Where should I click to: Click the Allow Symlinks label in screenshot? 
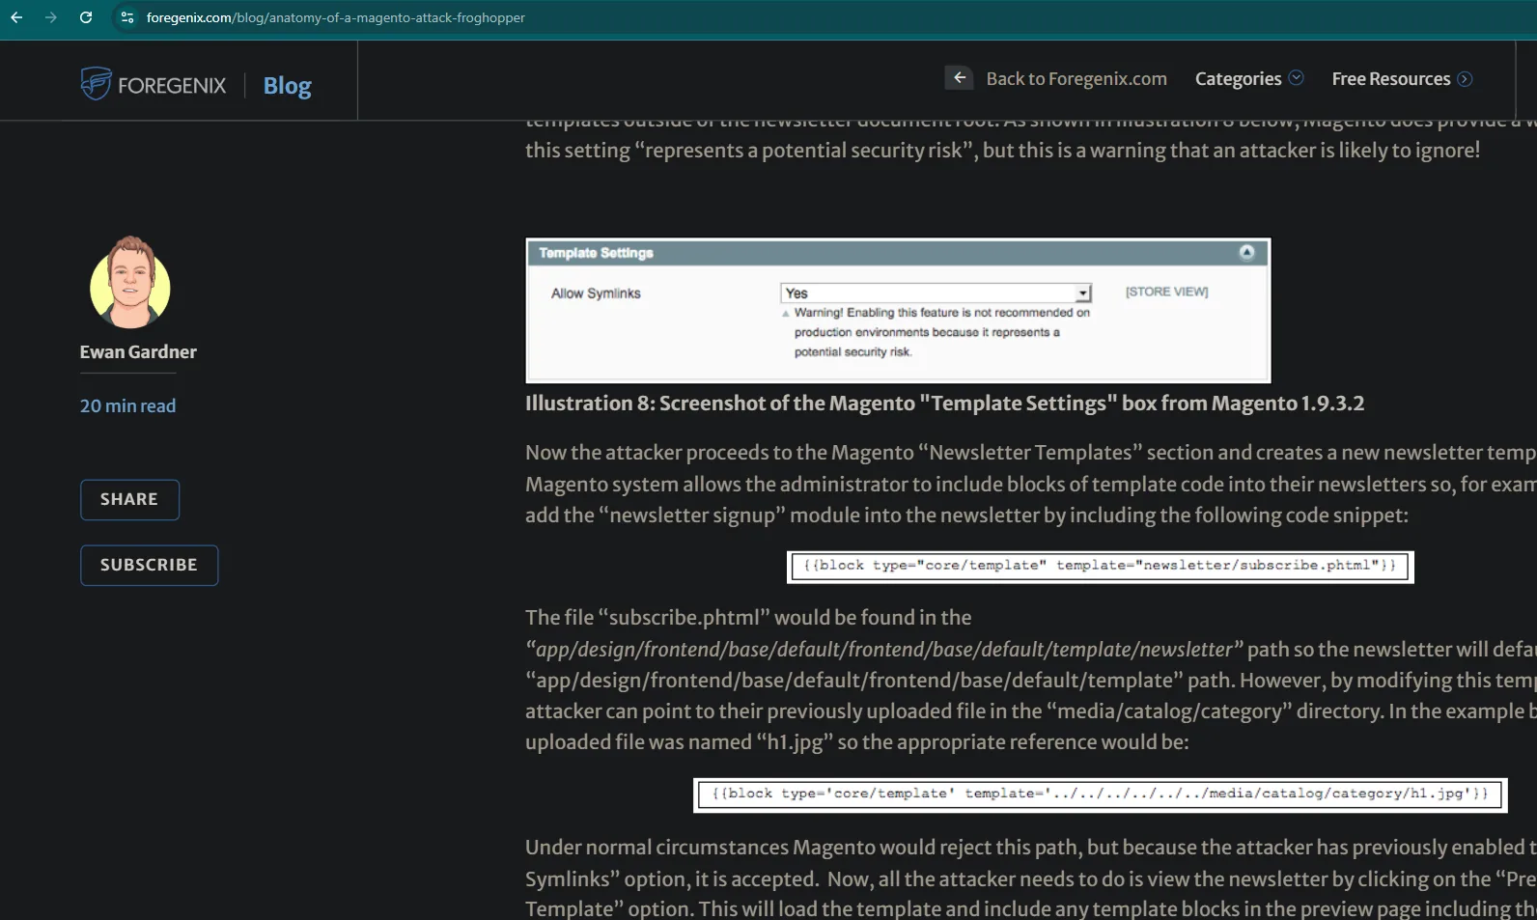(596, 293)
